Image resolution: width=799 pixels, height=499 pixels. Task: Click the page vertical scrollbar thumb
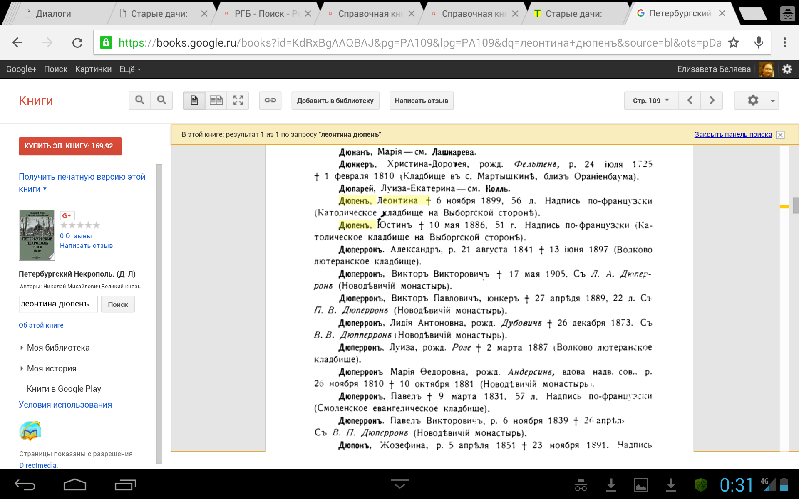pos(795,205)
